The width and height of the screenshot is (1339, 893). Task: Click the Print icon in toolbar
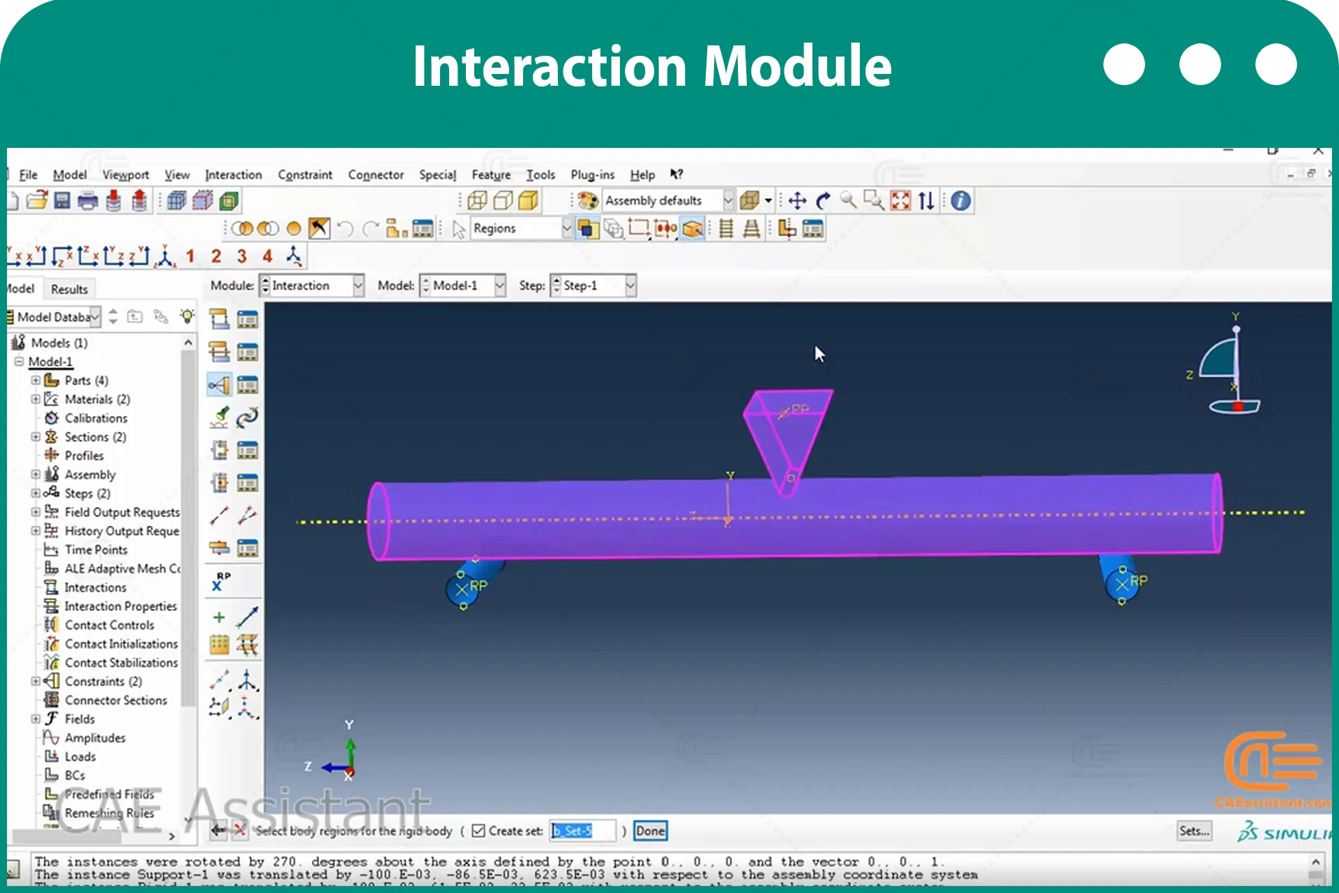coord(88,201)
